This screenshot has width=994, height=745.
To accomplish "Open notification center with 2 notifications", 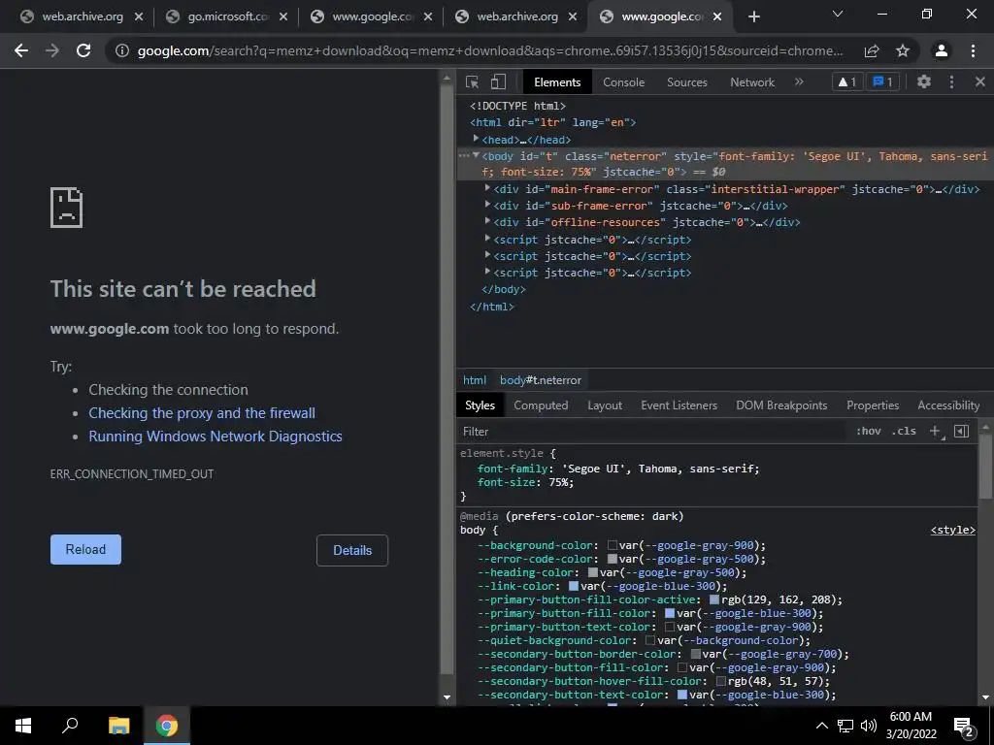I will [x=964, y=726].
